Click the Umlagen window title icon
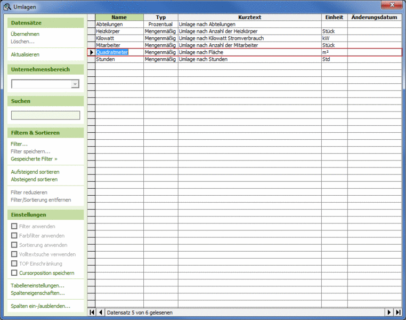The image size is (406, 320). (7, 7)
